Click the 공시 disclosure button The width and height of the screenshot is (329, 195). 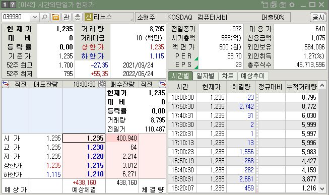(x=318, y=17)
